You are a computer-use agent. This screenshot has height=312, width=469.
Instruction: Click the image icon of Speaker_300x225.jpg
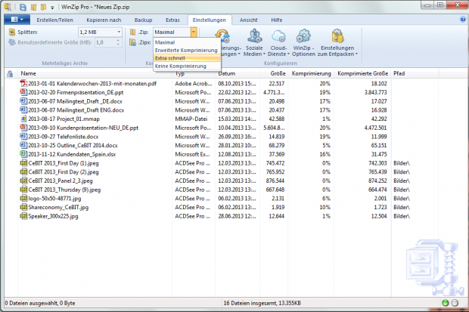pyautogui.click(x=23, y=216)
